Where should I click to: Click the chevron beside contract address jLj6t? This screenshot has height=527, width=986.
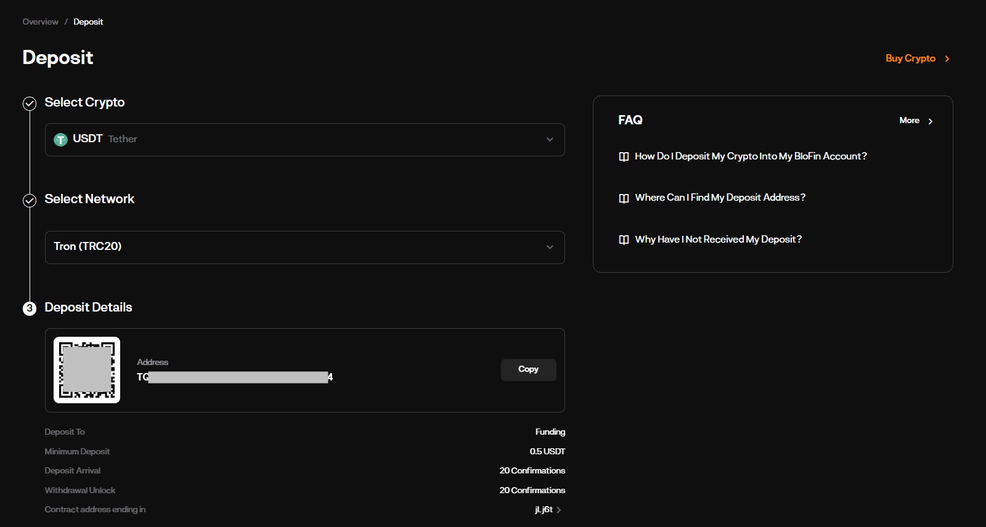[559, 510]
